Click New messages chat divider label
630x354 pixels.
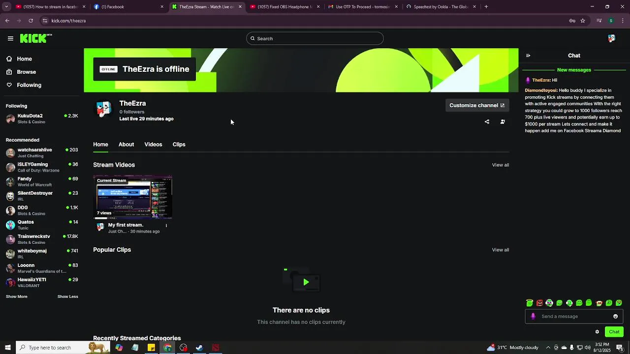click(574, 70)
